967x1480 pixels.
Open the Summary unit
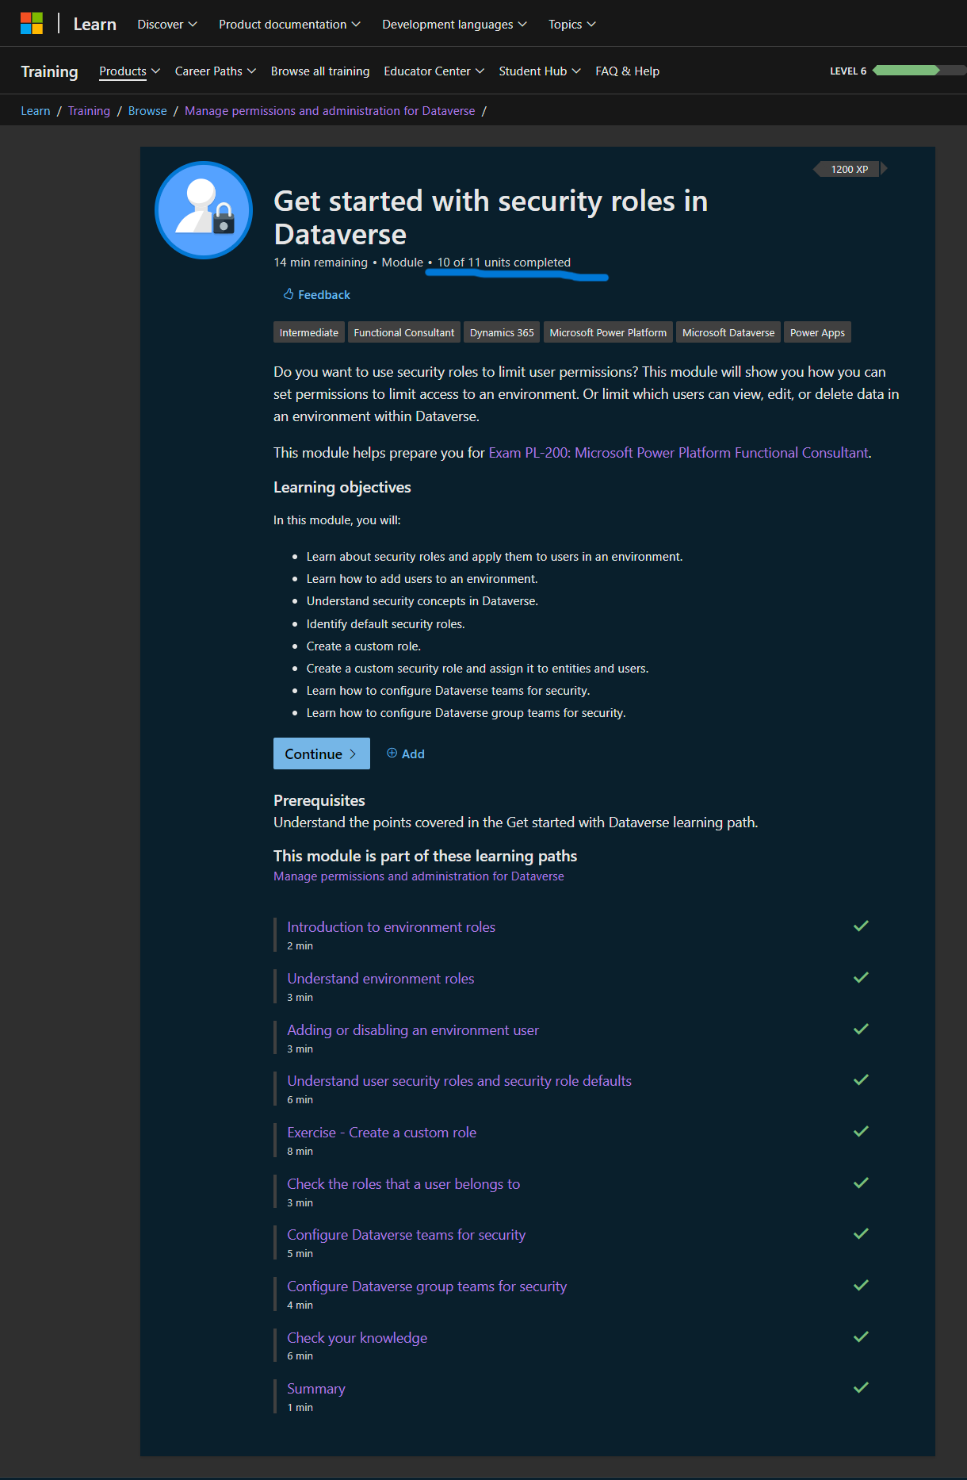point(316,1389)
